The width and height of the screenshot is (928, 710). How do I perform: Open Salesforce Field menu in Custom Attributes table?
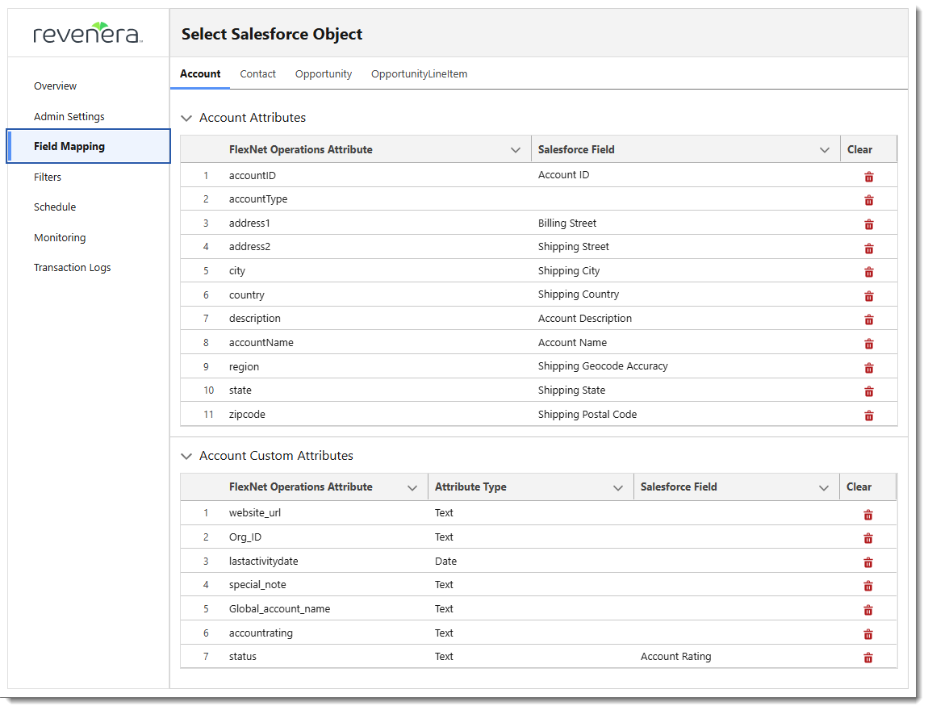click(824, 487)
